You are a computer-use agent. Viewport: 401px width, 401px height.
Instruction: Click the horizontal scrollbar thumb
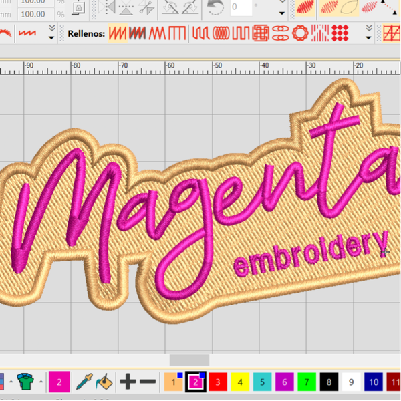pyautogui.click(x=189, y=360)
